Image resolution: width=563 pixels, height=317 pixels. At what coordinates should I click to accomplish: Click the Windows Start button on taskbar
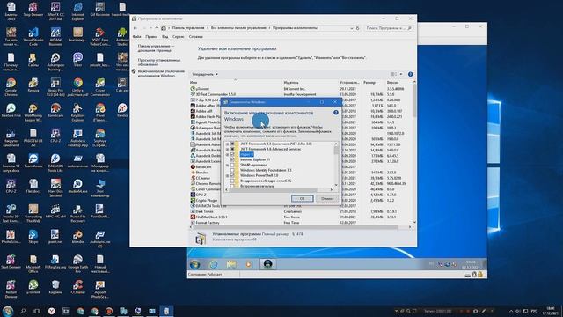(8, 311)
